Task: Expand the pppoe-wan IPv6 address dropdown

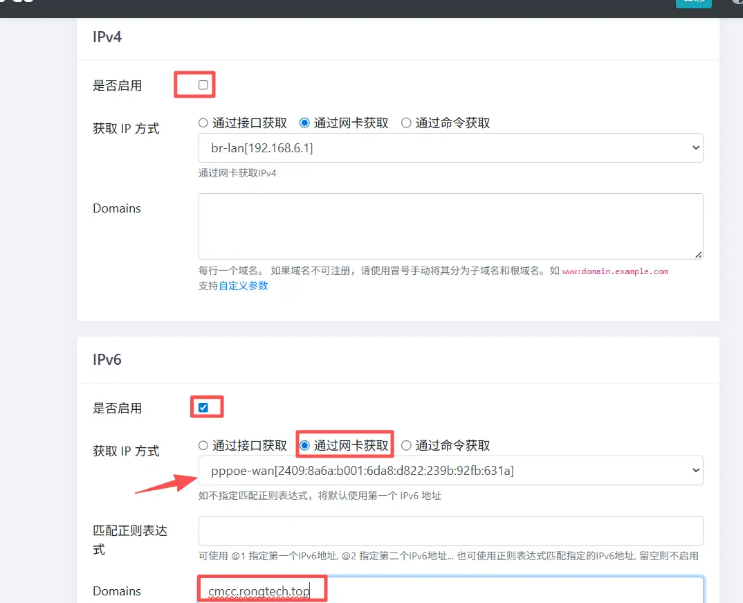Action: point(450,471)
